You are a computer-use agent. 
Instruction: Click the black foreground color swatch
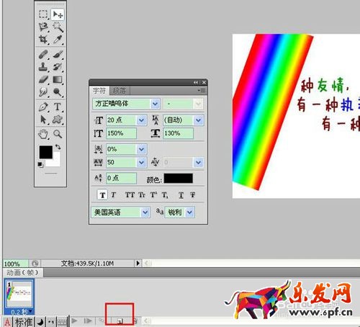click(46, 152)
